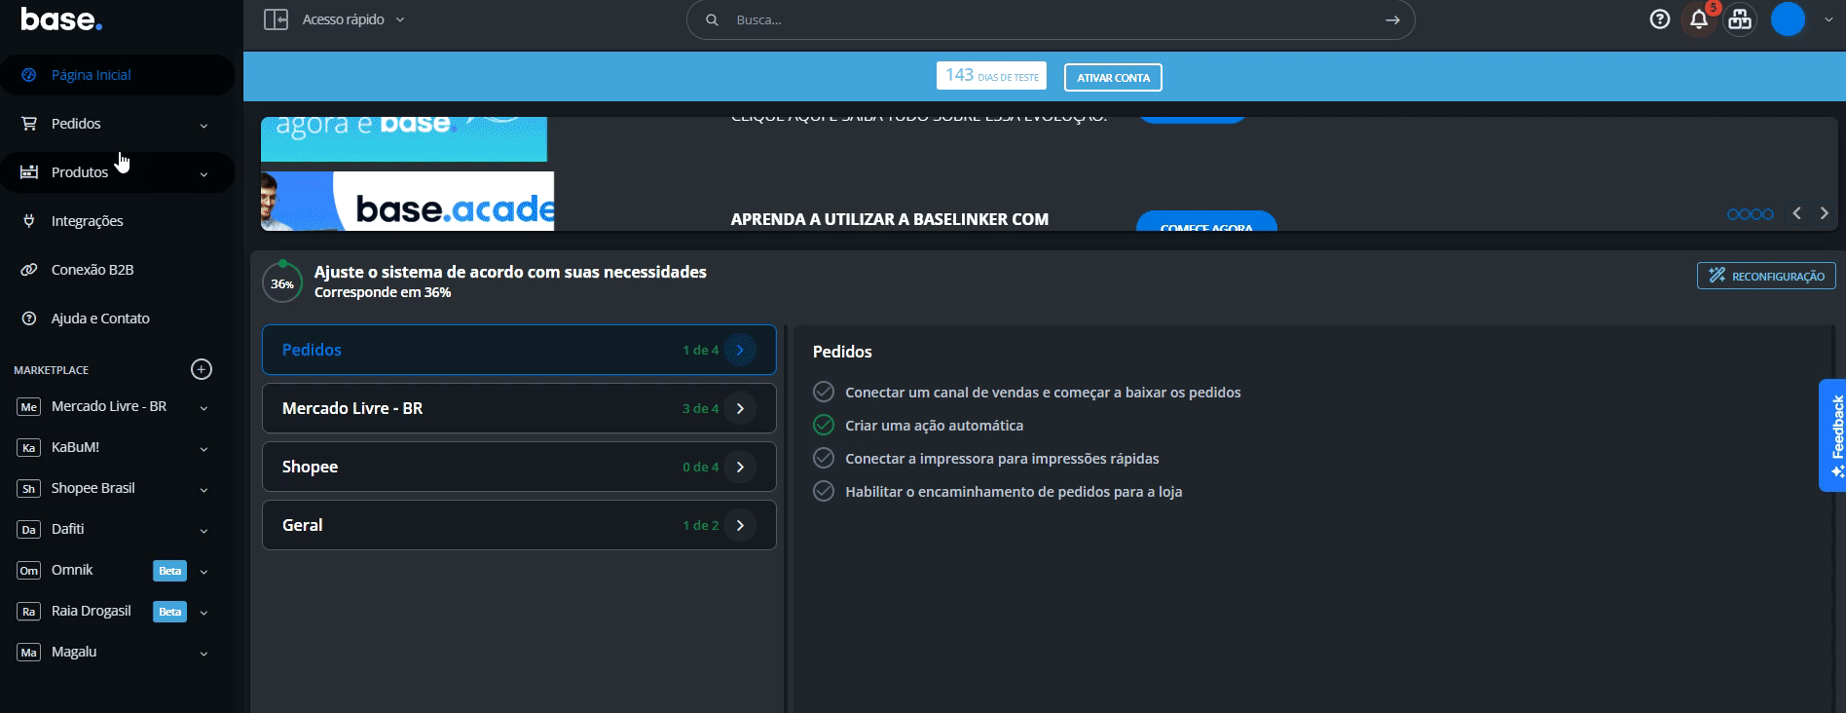Click the Conexão B2B link icon
1846x713 pixels.
pos(29,270)
